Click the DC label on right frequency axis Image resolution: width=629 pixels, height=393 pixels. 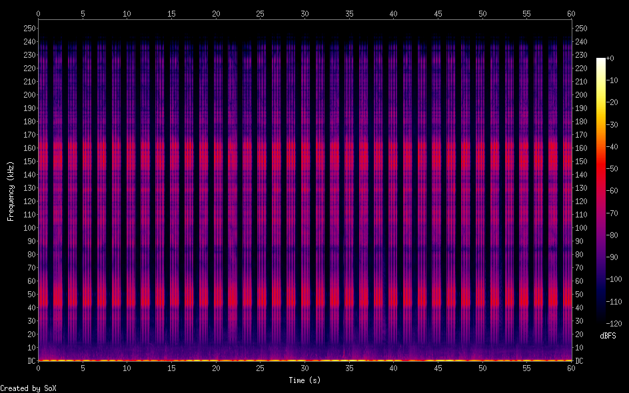[x=580, y=361]
